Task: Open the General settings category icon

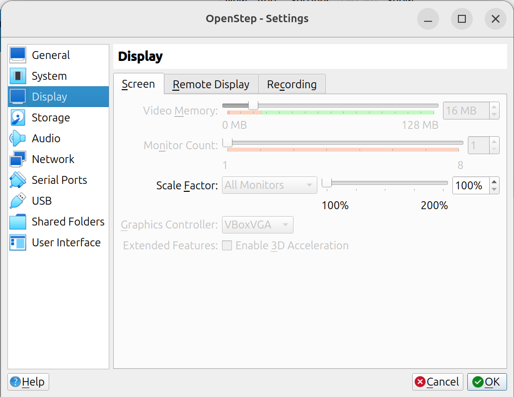Action: click(18, 55)
